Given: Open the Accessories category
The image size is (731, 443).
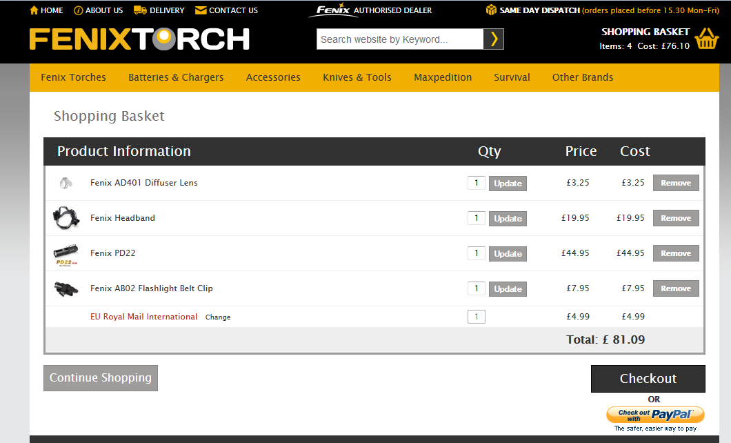Looking at the screenshot, I should (x=273, y=77).
